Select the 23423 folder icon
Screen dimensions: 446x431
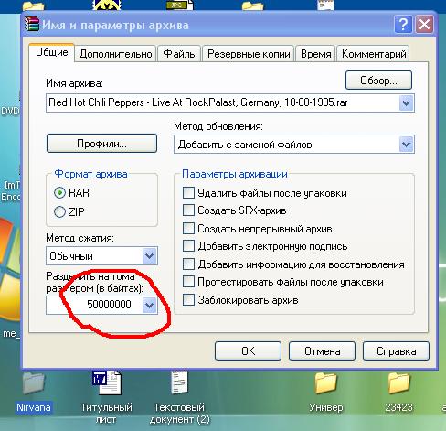coord(398,383)
